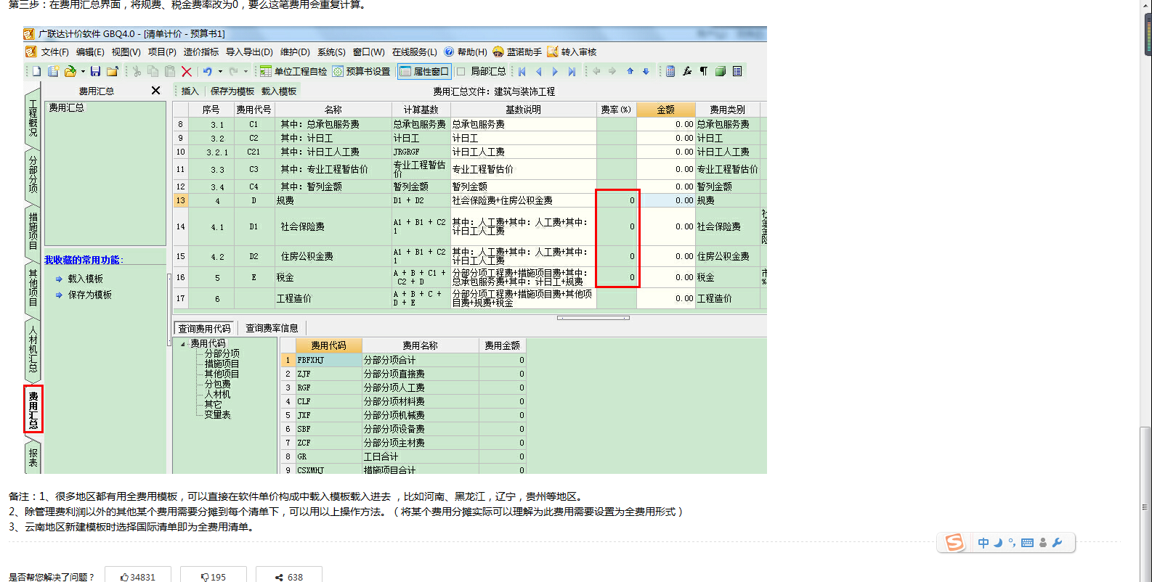Click the 插入 button

(x=190, y=91)
